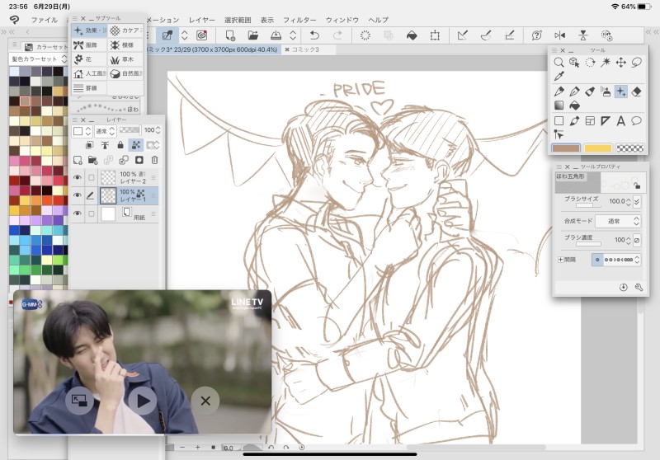Delete layer using the trash icon
Viewport: 660px width, 460px height.
click(154, 159)
